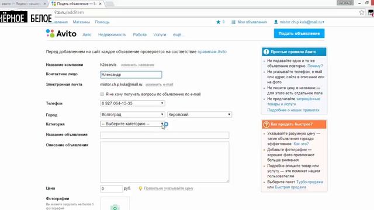Click the Как это? link
Screen dimensions: 374x210
[x=301, y=144]
